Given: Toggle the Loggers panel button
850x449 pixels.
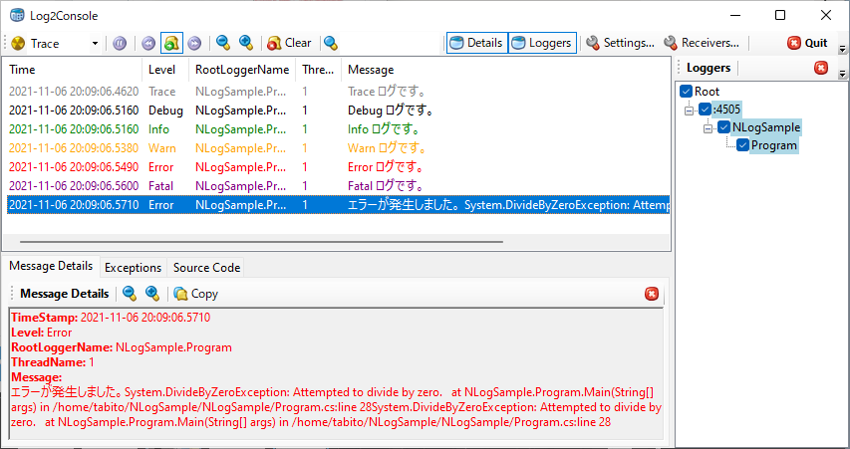Looking at the screenshot, I should 542,43.
